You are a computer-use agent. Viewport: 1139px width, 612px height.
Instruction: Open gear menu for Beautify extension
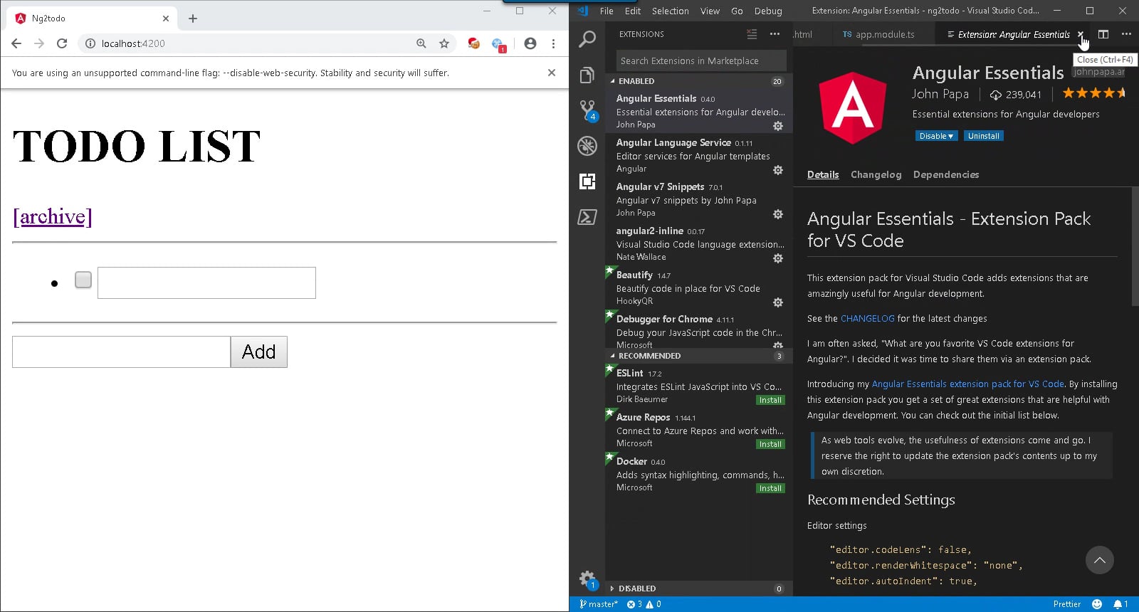(x=778, y=302)
